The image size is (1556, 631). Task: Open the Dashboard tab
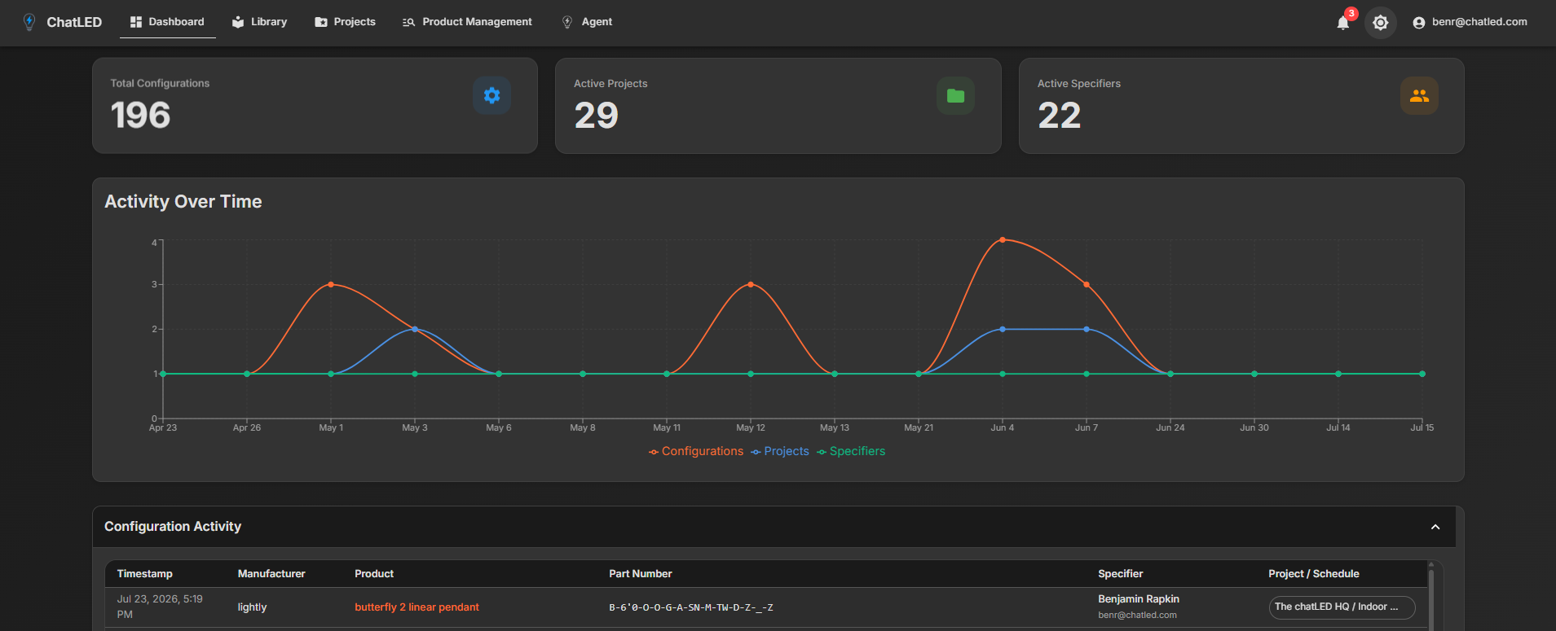168,22
